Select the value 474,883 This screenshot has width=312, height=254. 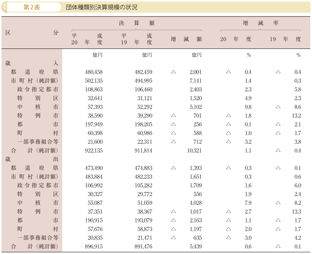143,168
